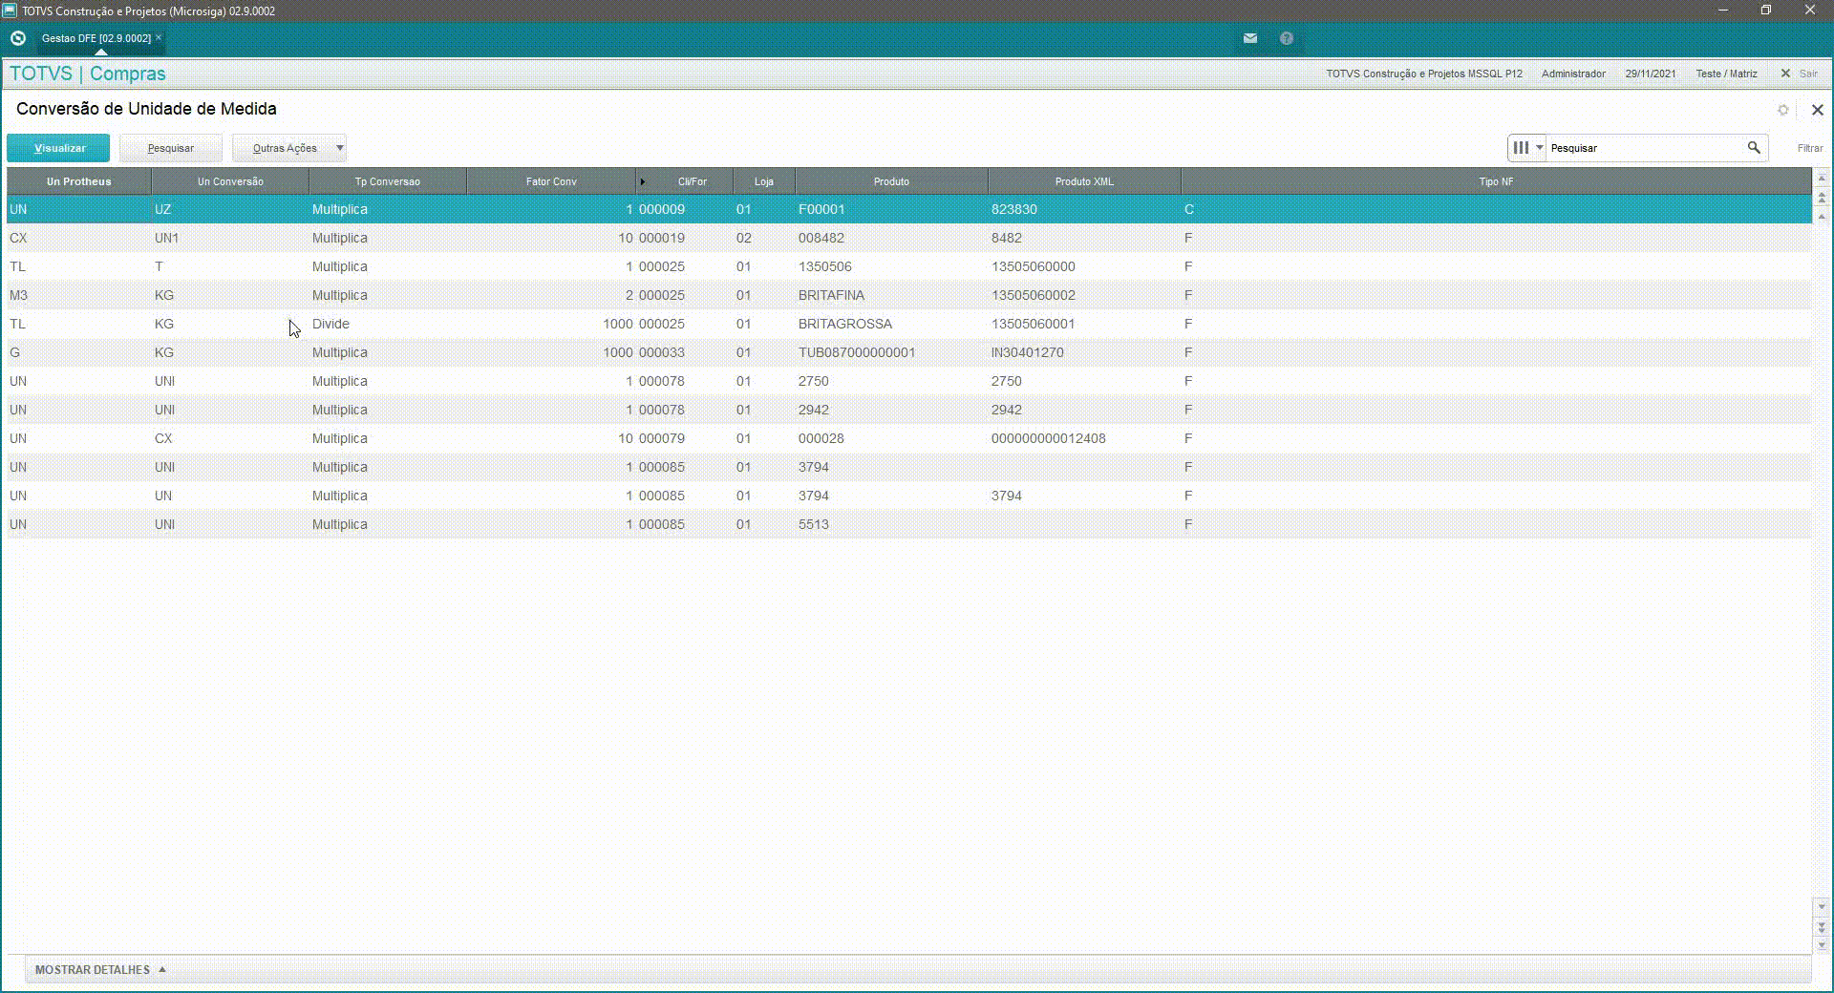Click the single scroll down arrow

(1822, 907)
